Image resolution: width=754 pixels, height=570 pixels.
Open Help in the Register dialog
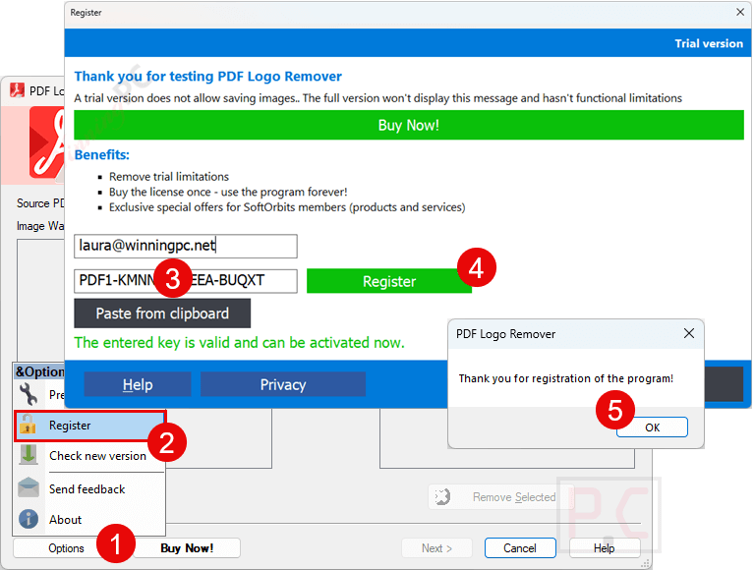(138, 384)
